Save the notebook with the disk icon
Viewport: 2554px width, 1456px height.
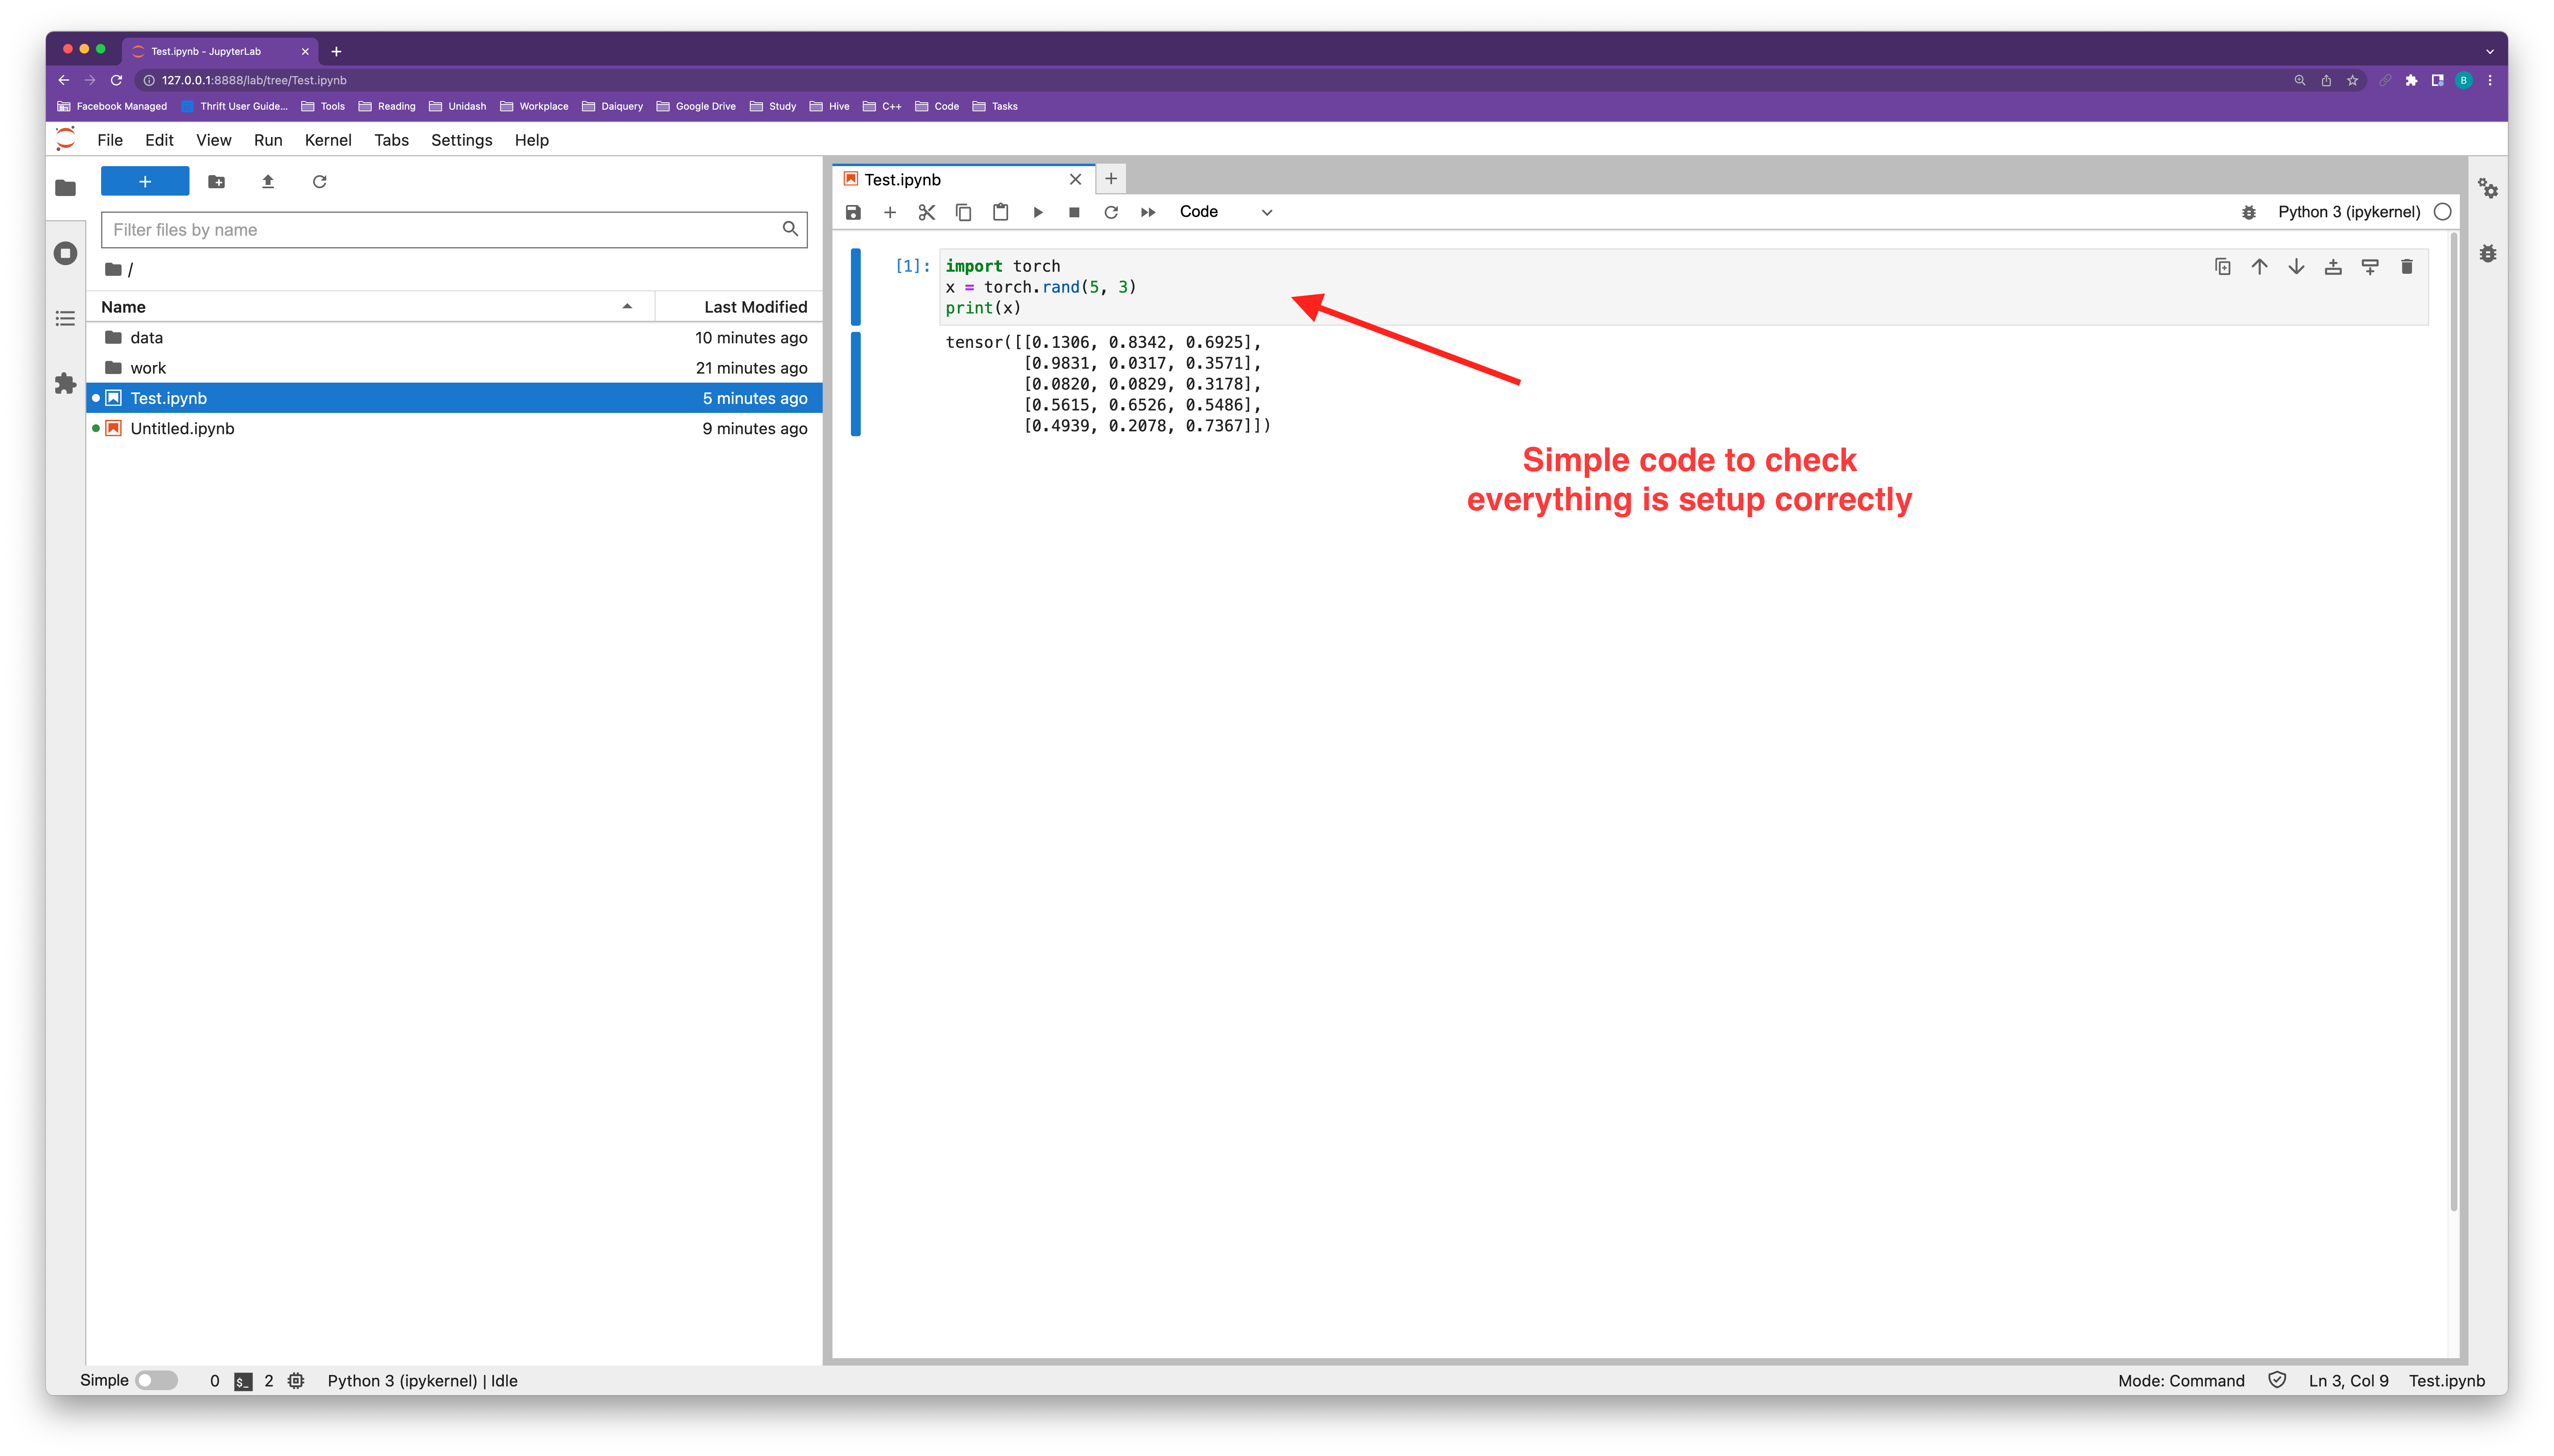[x=853, y=212]
